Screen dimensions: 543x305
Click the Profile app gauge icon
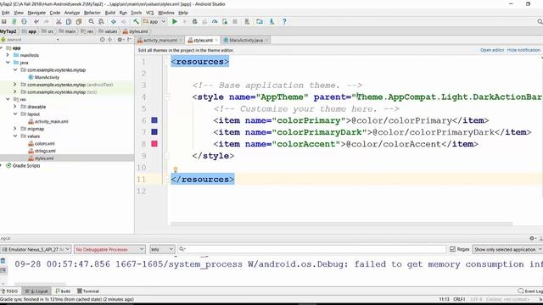click(x=215, y=22)
